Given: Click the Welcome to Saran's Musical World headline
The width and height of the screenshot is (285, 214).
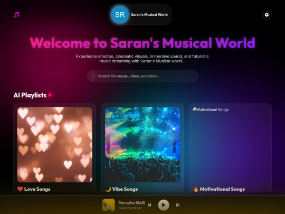Looking at the screenshot, I should pos(142,43).
